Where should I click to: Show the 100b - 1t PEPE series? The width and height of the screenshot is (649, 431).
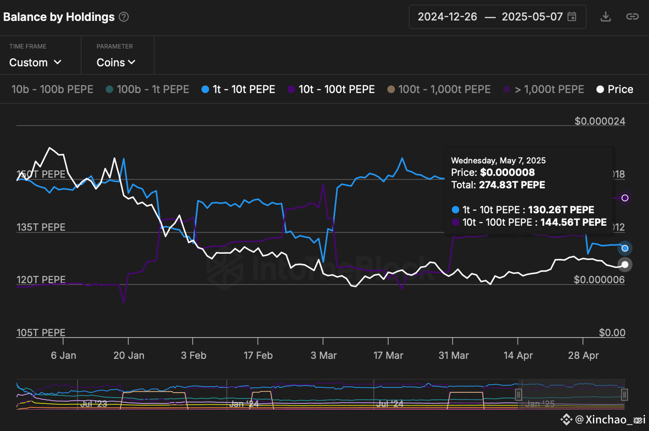pos(152,89)
